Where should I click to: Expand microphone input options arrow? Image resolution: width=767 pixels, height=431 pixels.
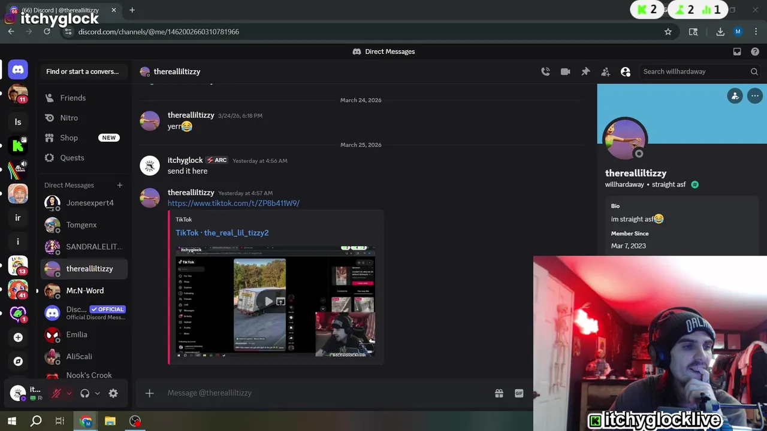click(69, 393)
